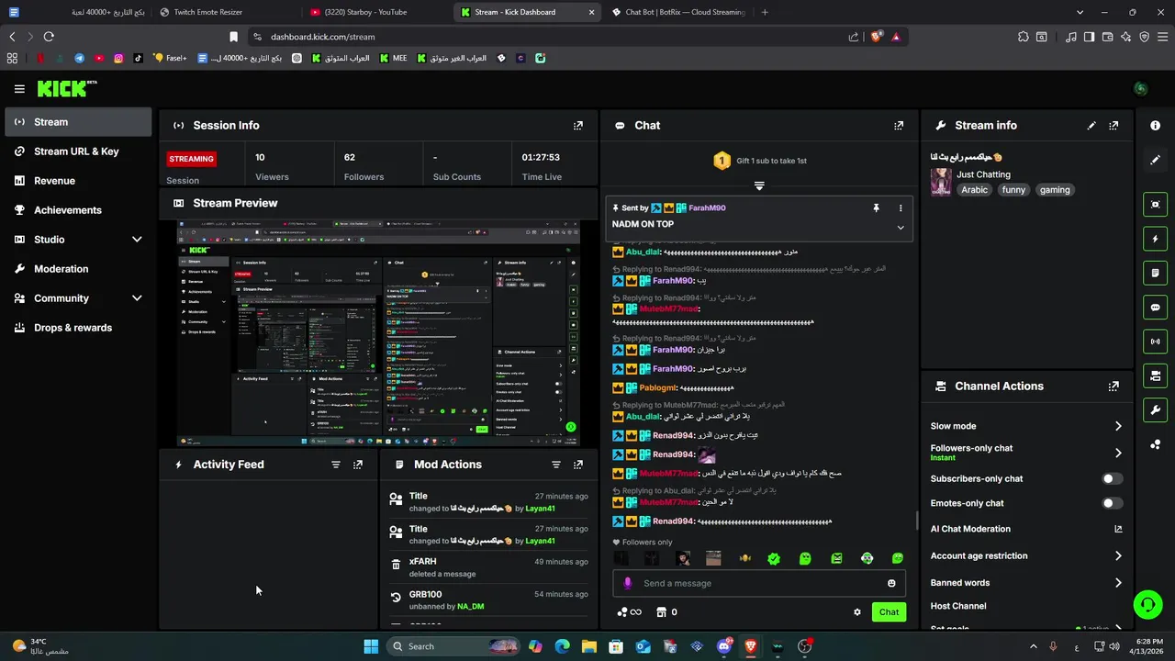The width and height of the screenshot is (1175, 661).
Task: Open AI Chat Moderation external link
Action: pos(1118,529)
